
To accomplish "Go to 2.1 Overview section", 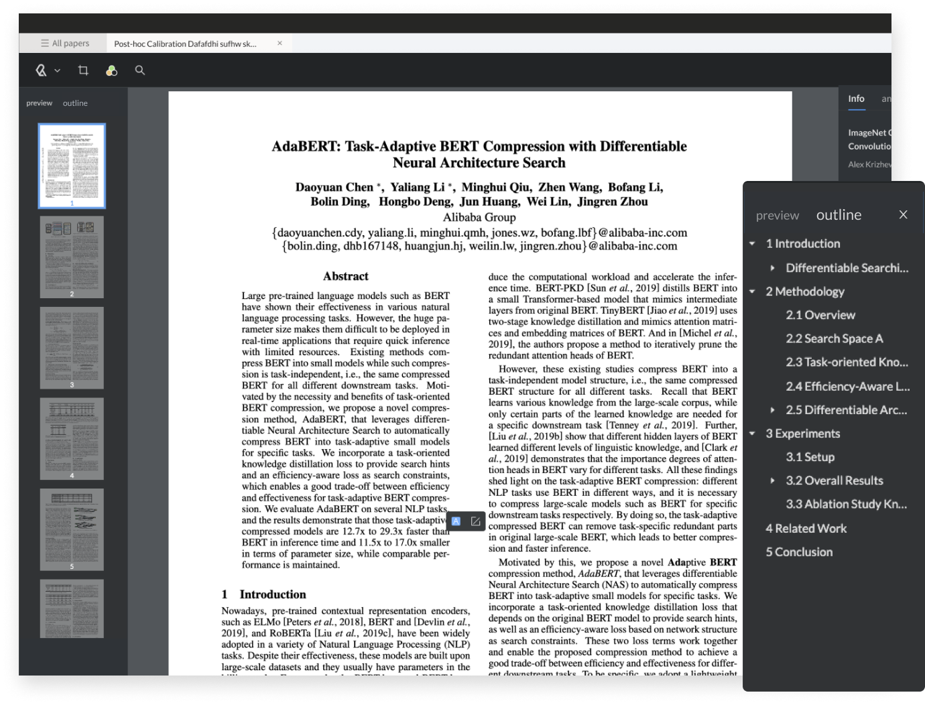I will pyautogui.click(x=820, y=315).
